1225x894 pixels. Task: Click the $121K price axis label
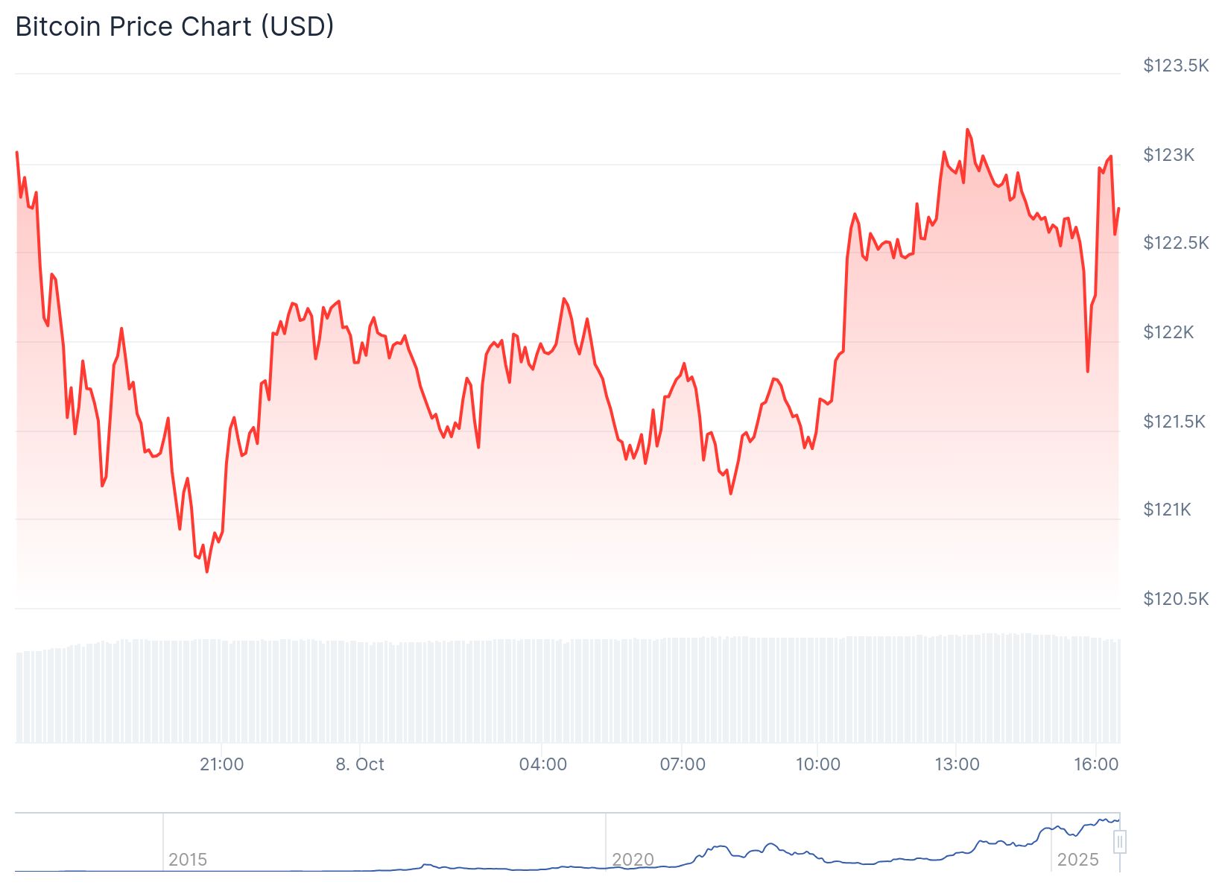(1168, 510)
